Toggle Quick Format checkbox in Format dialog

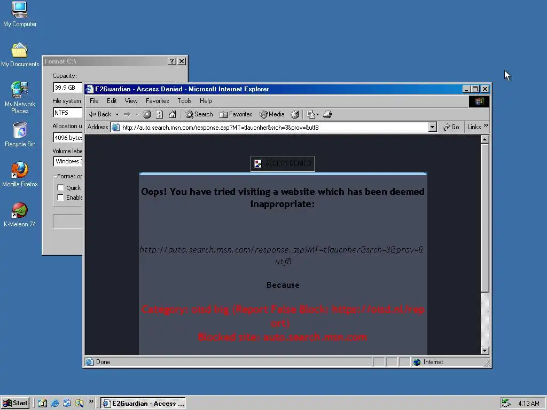[x=60, y=187]
